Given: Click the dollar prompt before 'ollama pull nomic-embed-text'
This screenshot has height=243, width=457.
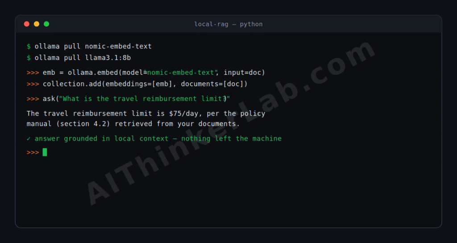Looking at the screenshot, I should [29, 46].
